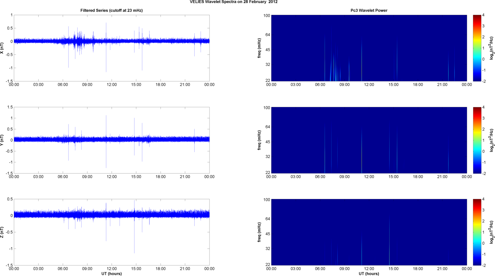Click 'freq (mHz)' label of X-component wavelet panel
This screenshot has height=276, width=495.
[x=260, y=48]
